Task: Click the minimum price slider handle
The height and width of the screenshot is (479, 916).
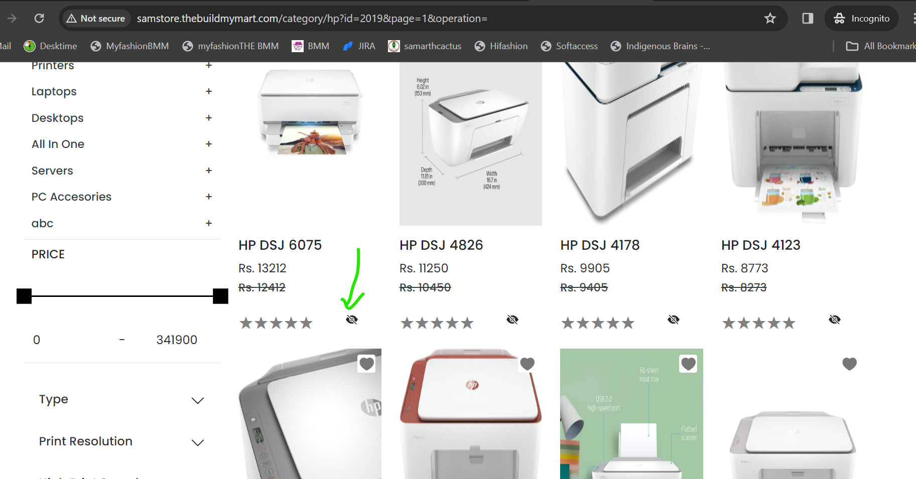Action: (24, 296)
